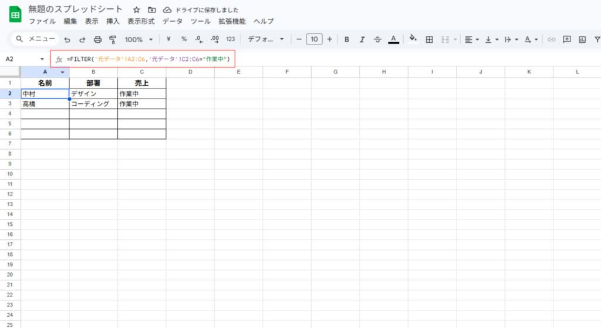Select the 売上 header cell
This screenshot has width=601, height=328.
pos(141,83)
